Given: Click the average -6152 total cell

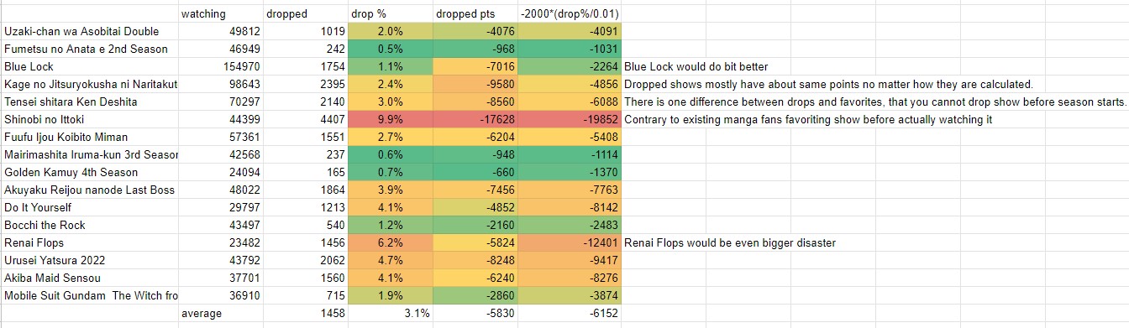Looking at the screenshot, I should pyautogui.click(x=569, y=313).
